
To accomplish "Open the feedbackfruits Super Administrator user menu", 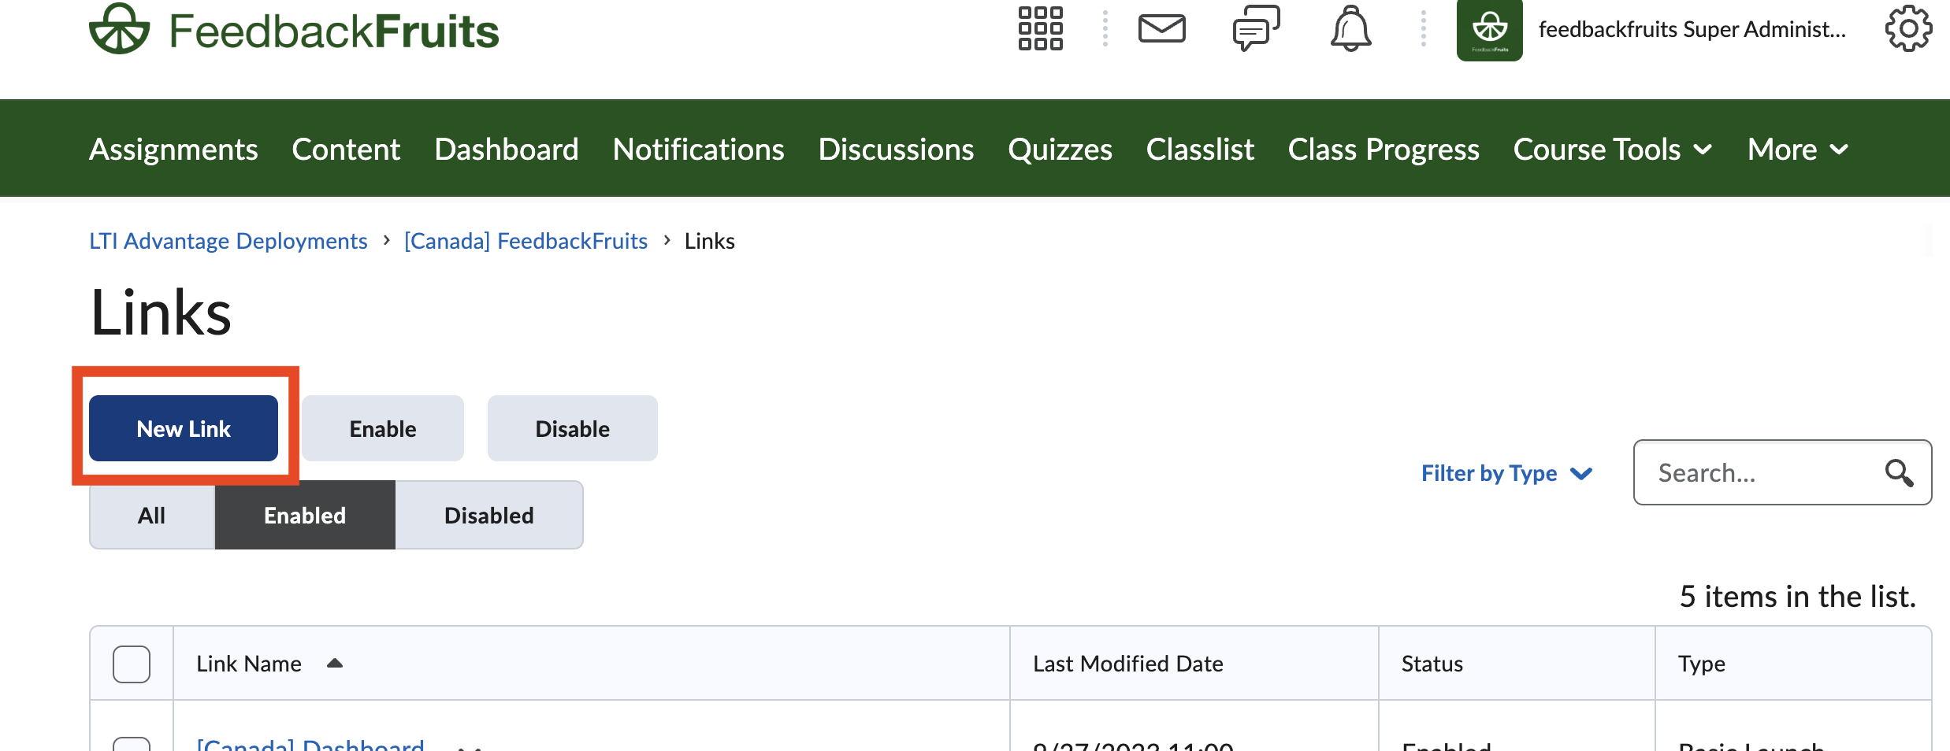I will pyautogui.click(x=1692, y=30).
